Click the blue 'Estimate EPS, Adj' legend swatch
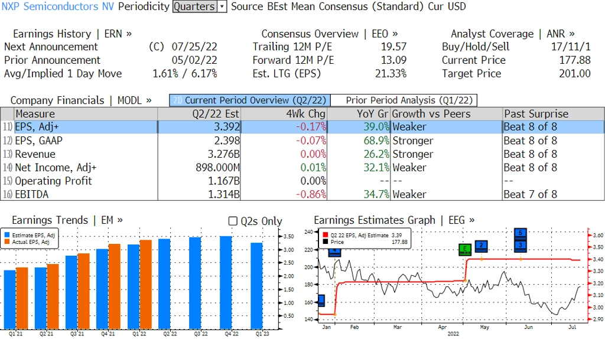This screenshot has height=339, width=605. (7, 235)
